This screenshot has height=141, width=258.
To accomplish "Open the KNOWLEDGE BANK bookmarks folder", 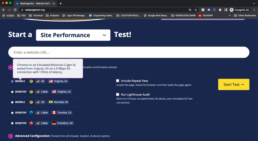I will tap(183, 16).
